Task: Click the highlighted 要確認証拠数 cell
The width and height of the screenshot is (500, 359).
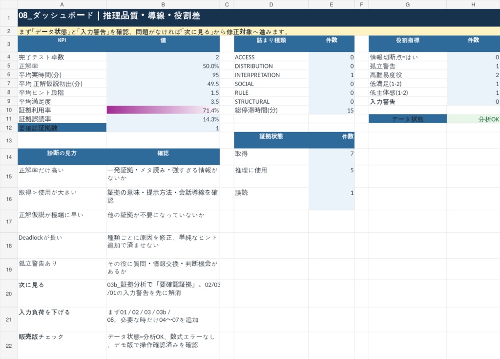Action: click(62, 128)
